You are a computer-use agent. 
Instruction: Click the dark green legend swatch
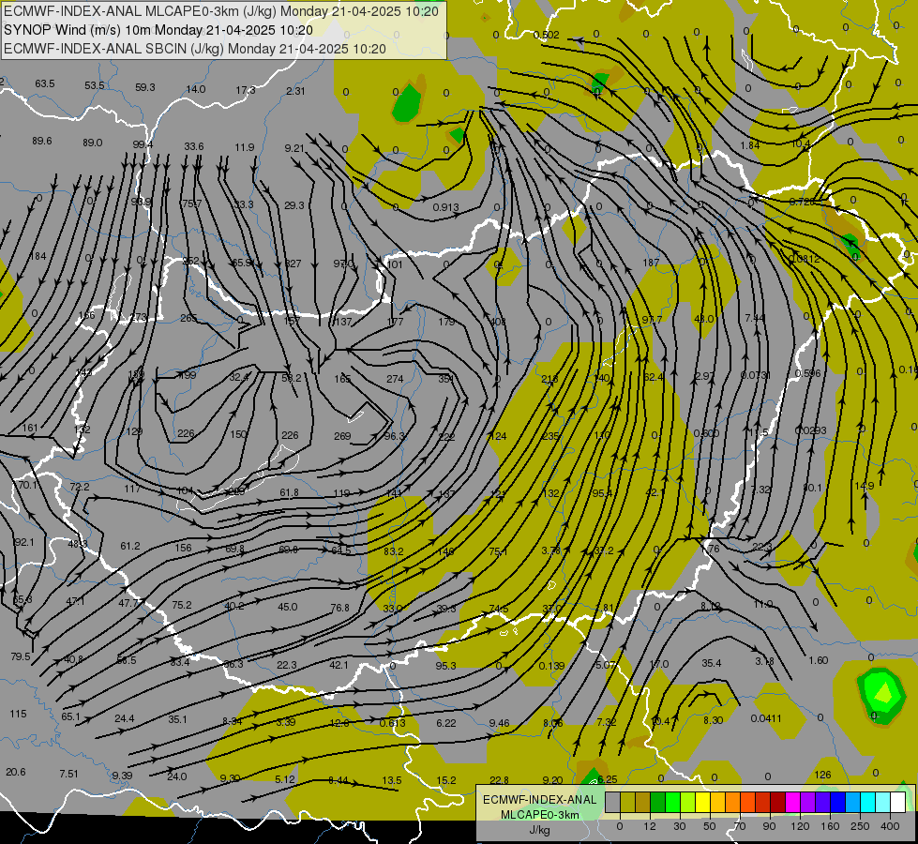[658, 802]
